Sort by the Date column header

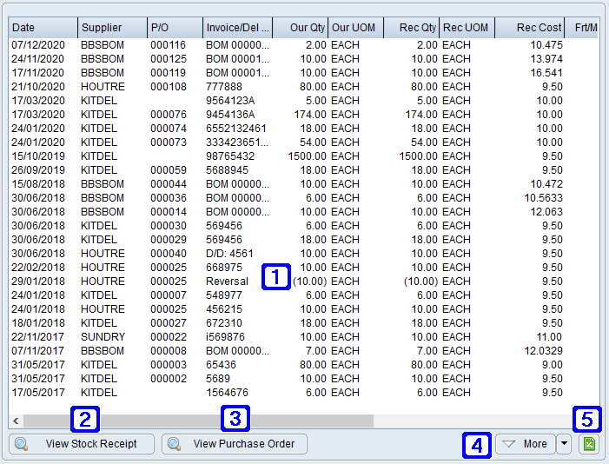(x=43, y=28)
